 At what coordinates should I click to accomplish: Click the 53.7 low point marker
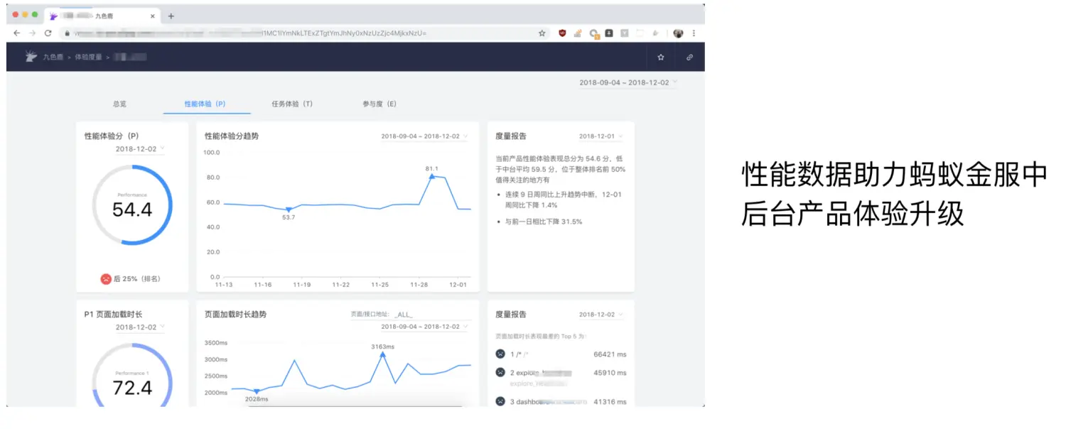(288, 210)
